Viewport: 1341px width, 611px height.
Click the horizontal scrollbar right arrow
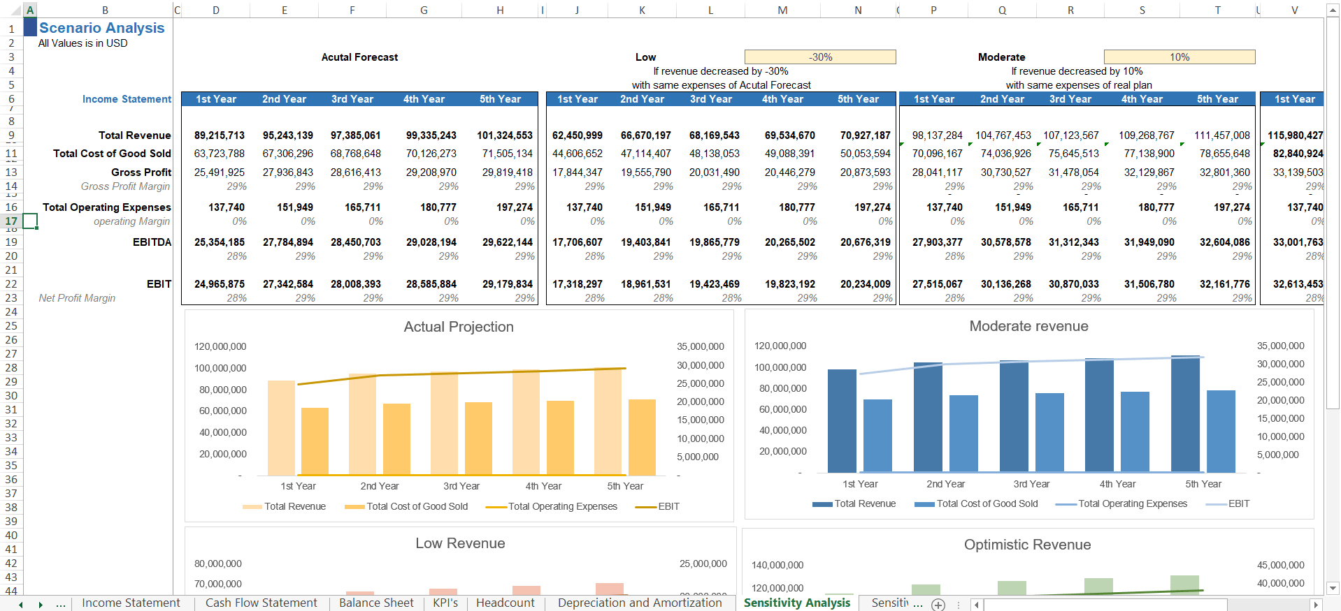pyautogui.click(x=1316, y=605)
